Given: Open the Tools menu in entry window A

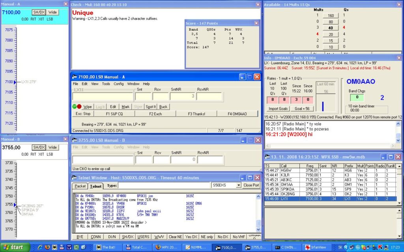Looking at the screenshot, I should (x=106, y=84).
